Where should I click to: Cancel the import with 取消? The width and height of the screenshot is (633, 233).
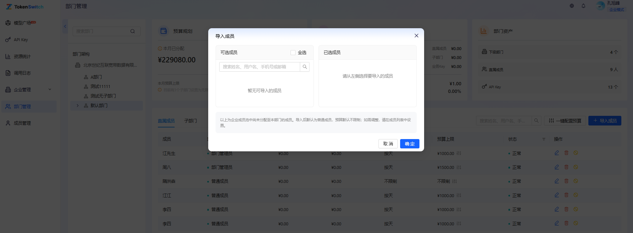tap(388, 144)
